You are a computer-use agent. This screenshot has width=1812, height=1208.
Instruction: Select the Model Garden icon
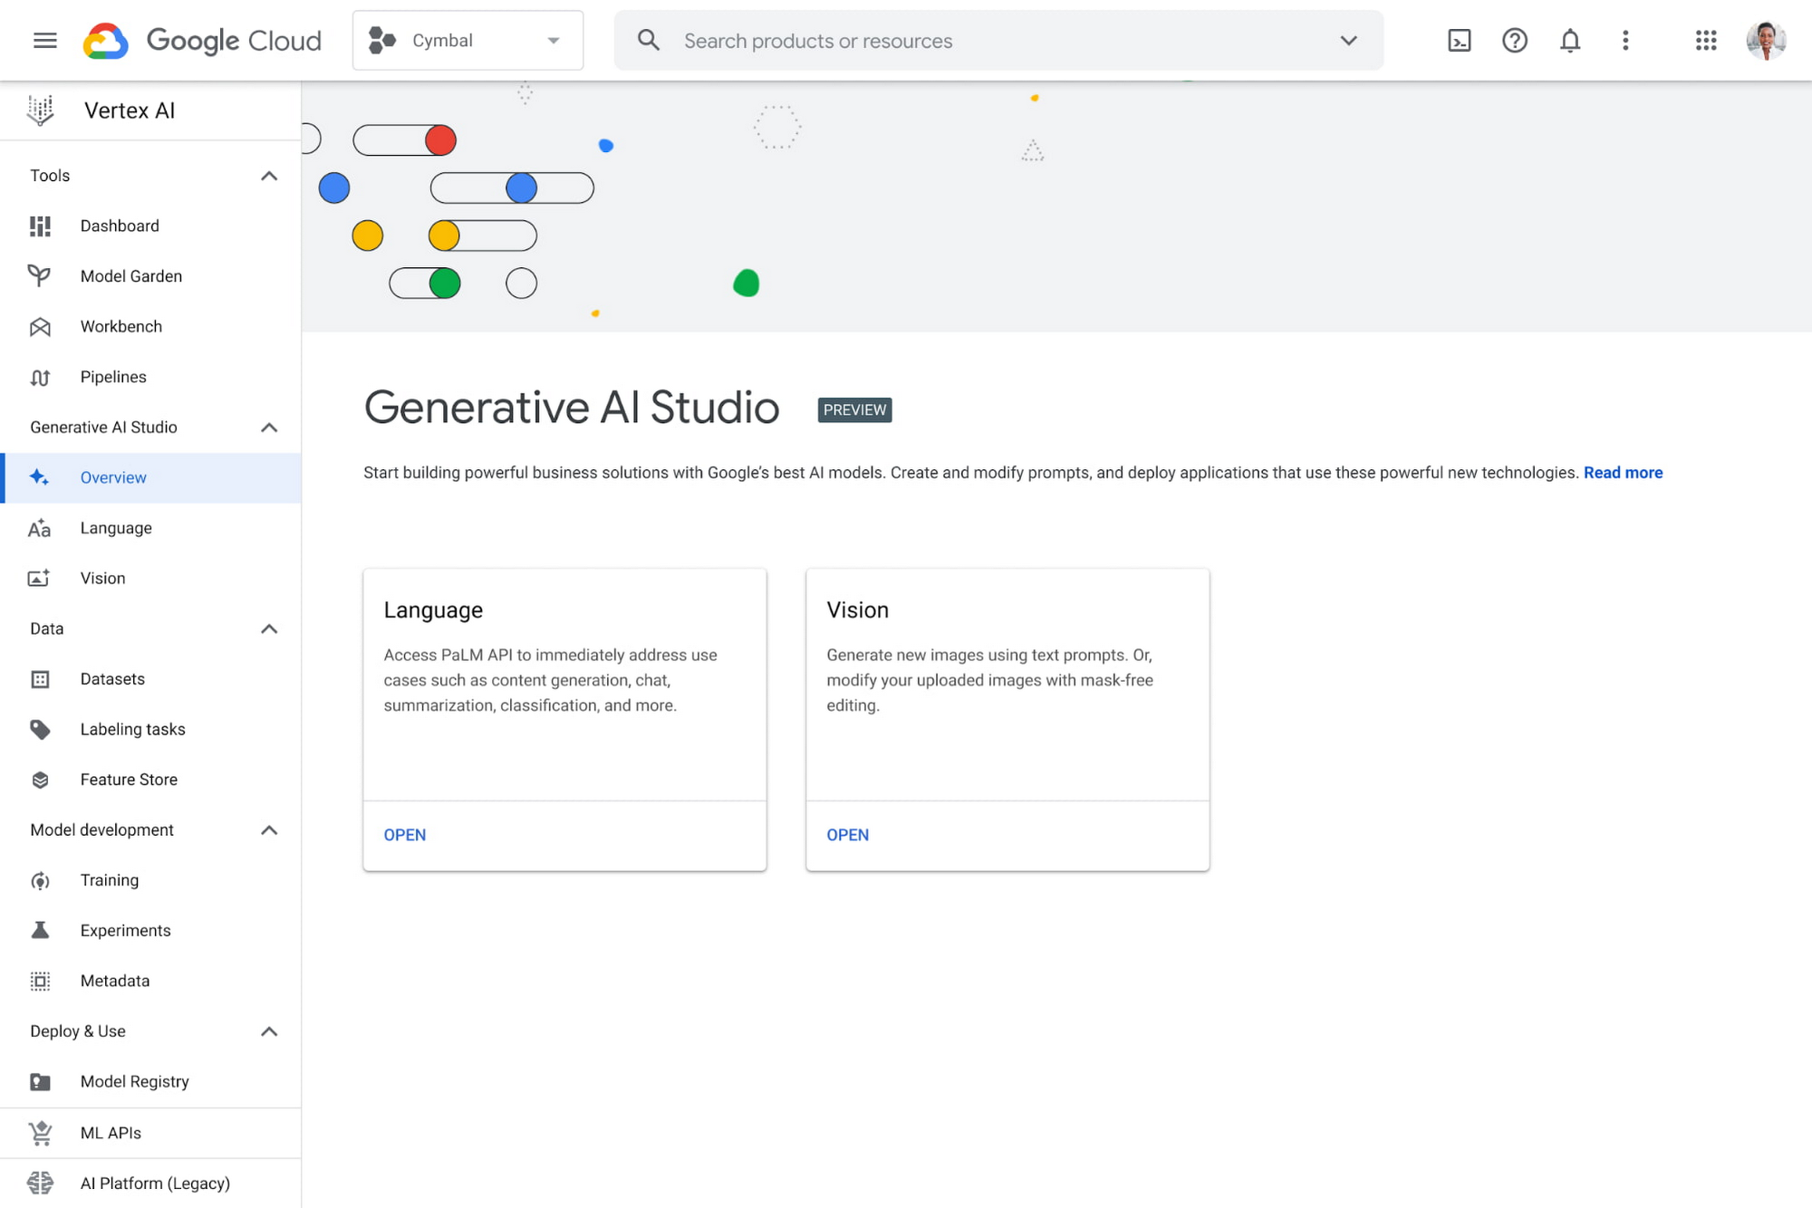(x=41, y=275)
